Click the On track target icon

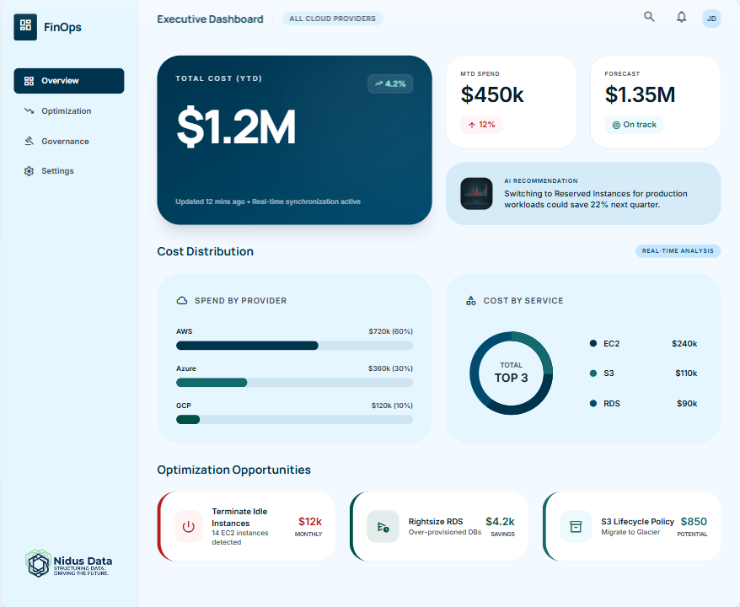click(x=616, y=125)
